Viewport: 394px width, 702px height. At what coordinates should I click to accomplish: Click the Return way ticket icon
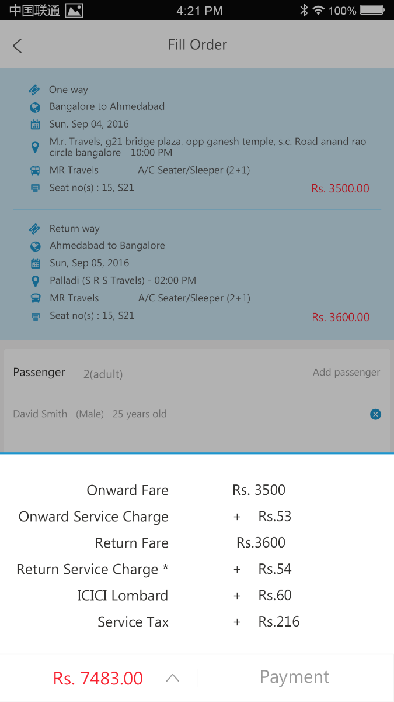click(35, 229)
